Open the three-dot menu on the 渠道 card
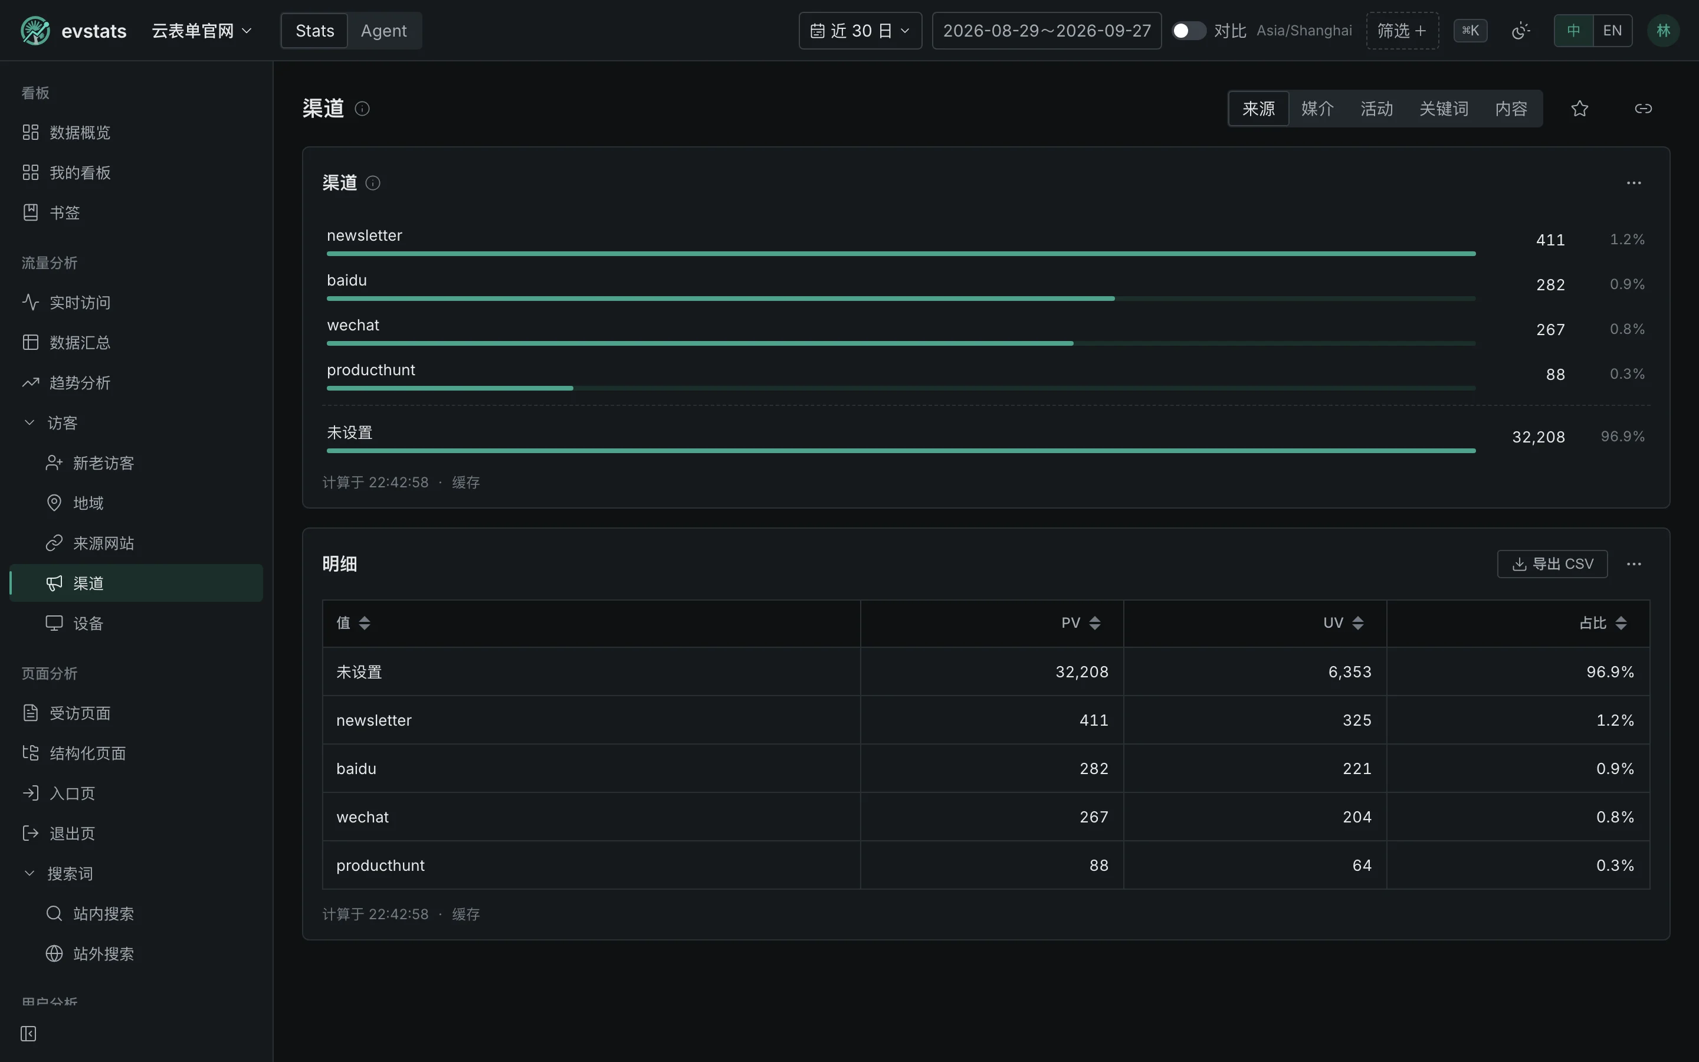The width and height of the screenshot is (1699, 1062). (x=1634, y=183)
